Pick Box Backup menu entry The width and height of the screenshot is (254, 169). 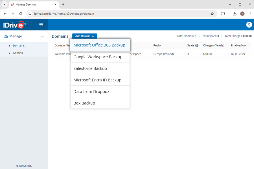100,103
